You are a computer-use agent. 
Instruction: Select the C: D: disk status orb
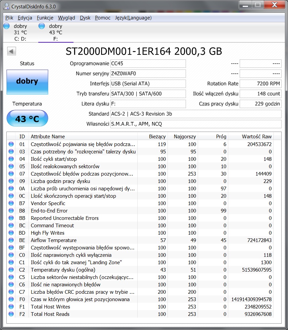6,26
